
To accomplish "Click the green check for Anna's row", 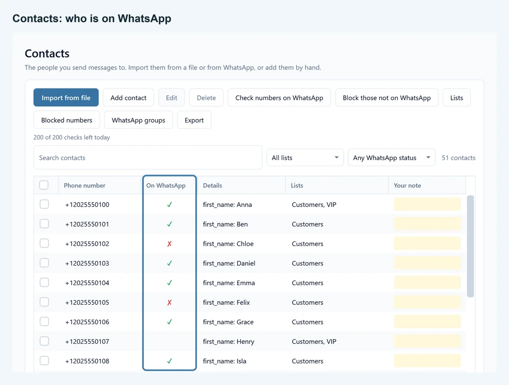I will (169, 205).
